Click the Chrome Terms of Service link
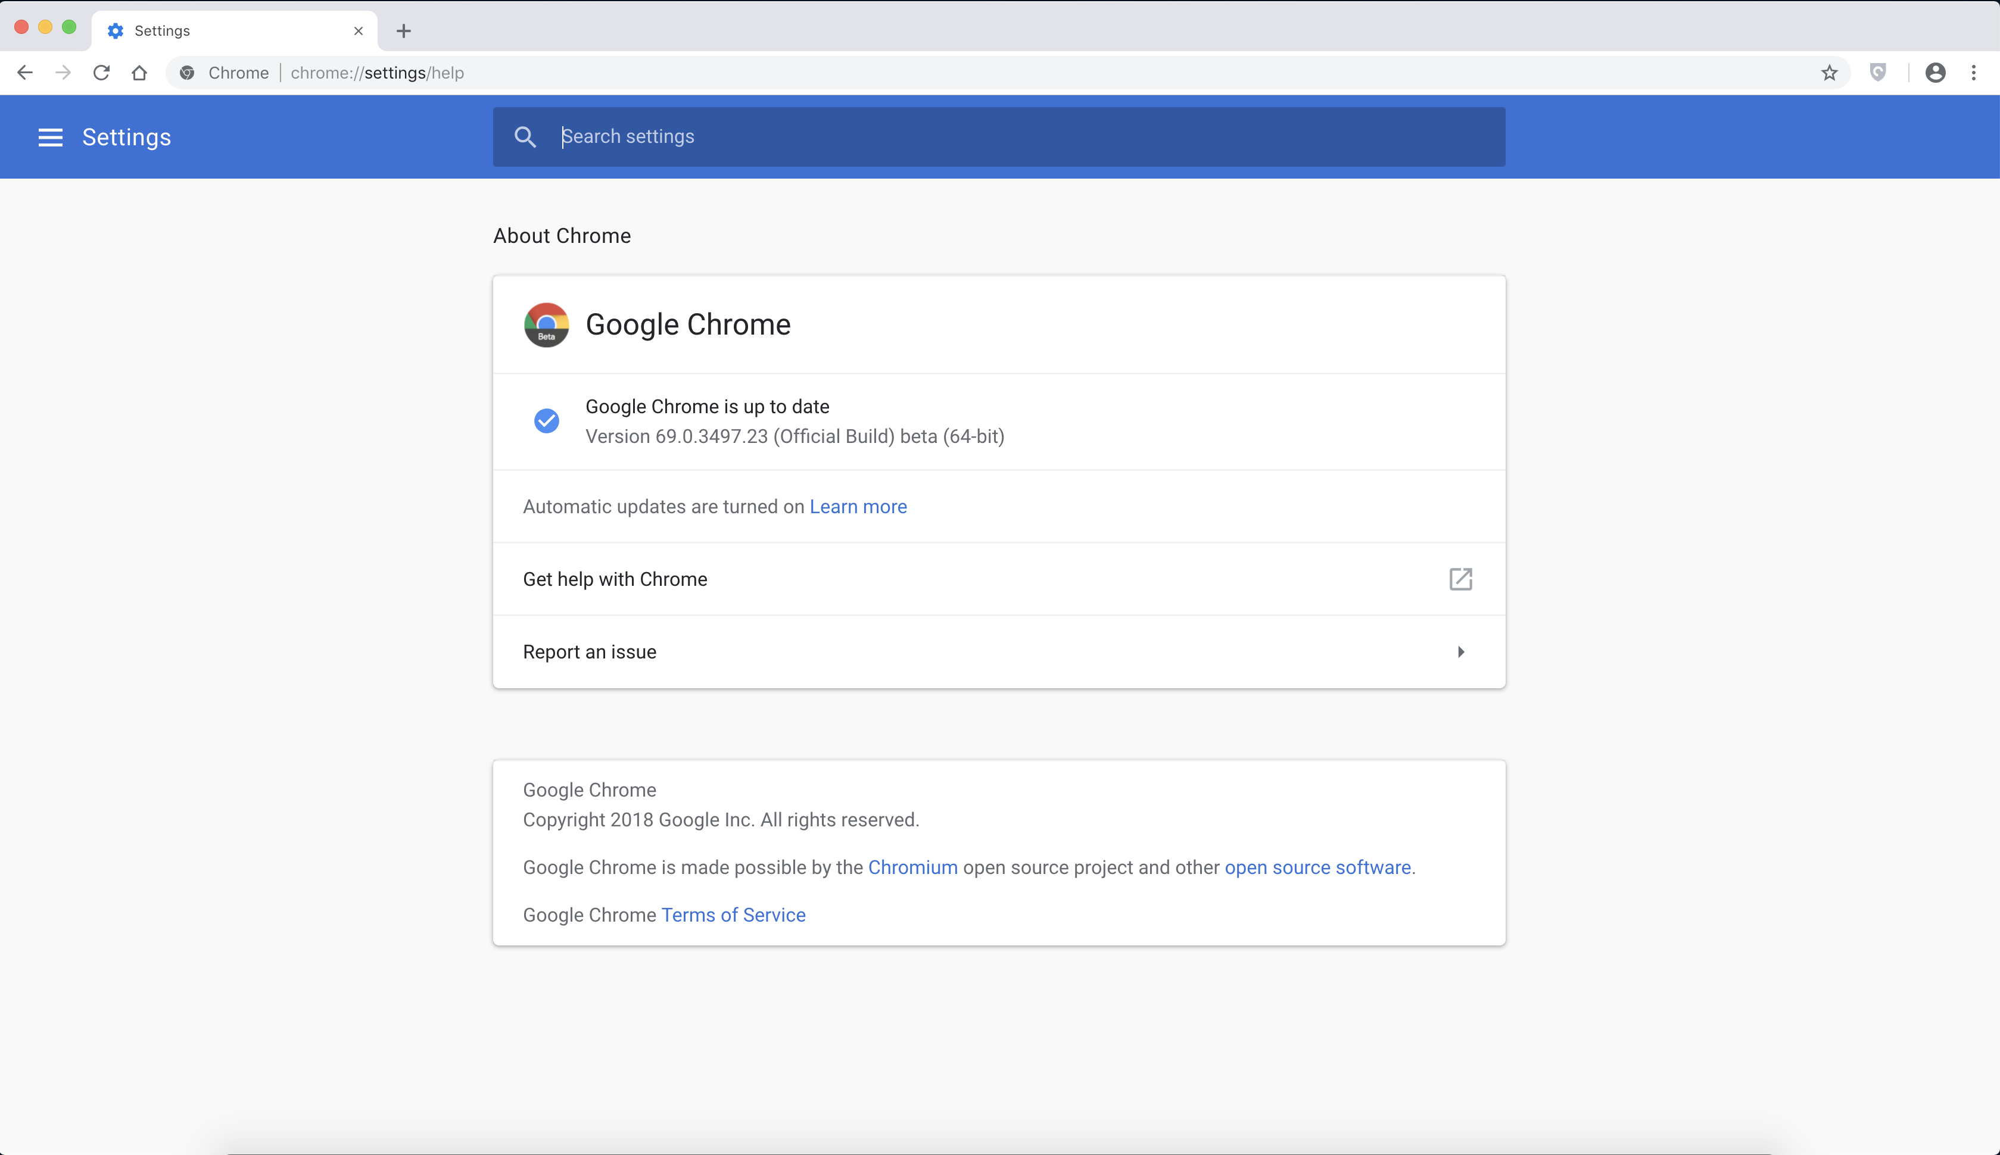Viewport: 2000px width, 1155px height. [733, 914]
